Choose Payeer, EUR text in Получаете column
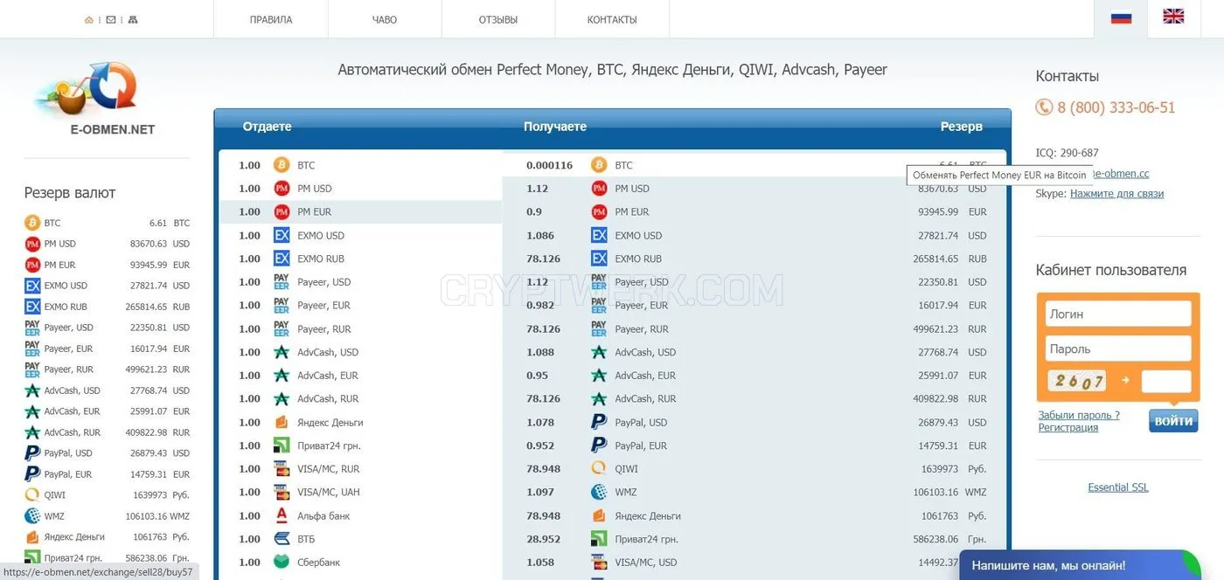Image resolution: width=1224 pixels, height=580 pixels. click(642, 306)
